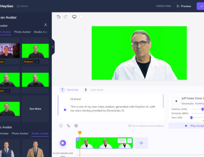Select green screen avatar beside See More
The image size is (204, 157).
10,109
